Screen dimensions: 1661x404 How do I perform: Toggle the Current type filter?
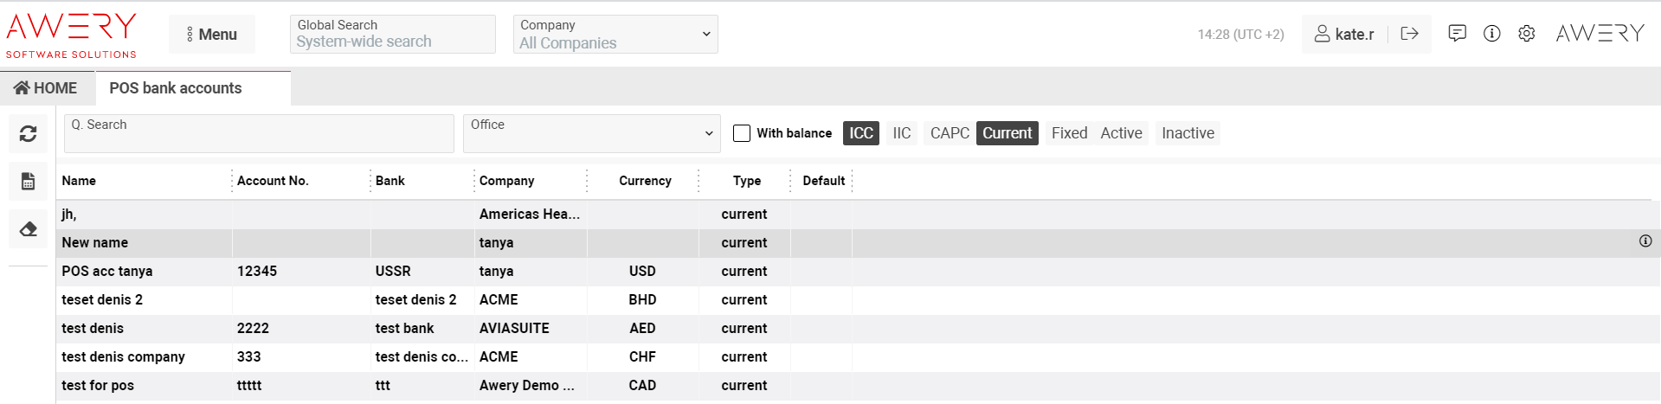[1007, 133]
